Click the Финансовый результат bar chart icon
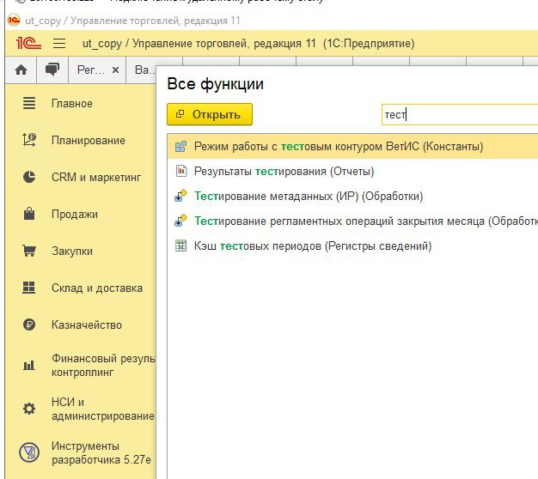The image size is (538, 479). [x=29, y=365]
